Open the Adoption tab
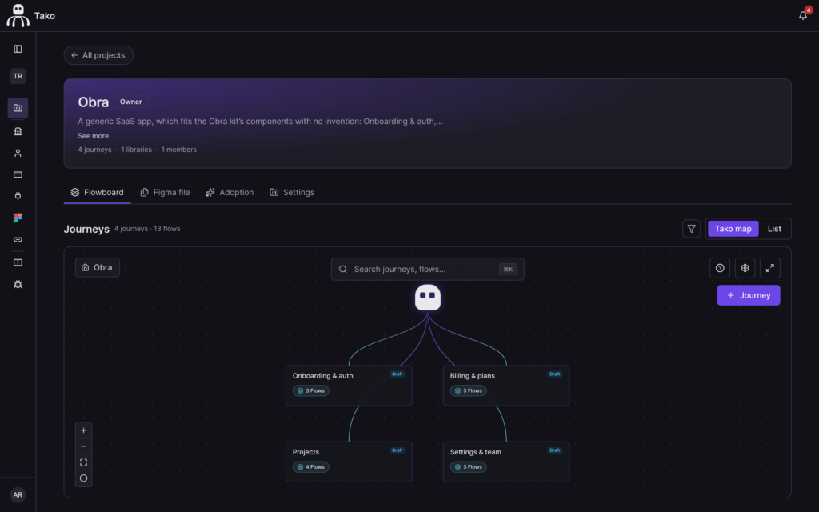 (x=230, y=192)
